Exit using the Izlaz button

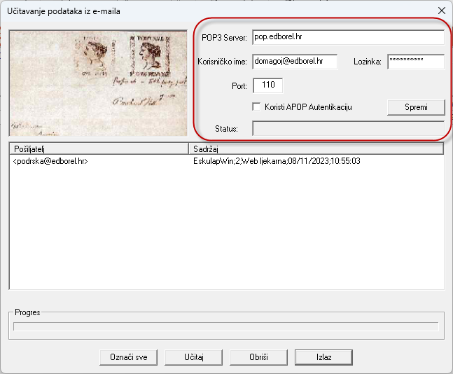click(x=323, y=357)
